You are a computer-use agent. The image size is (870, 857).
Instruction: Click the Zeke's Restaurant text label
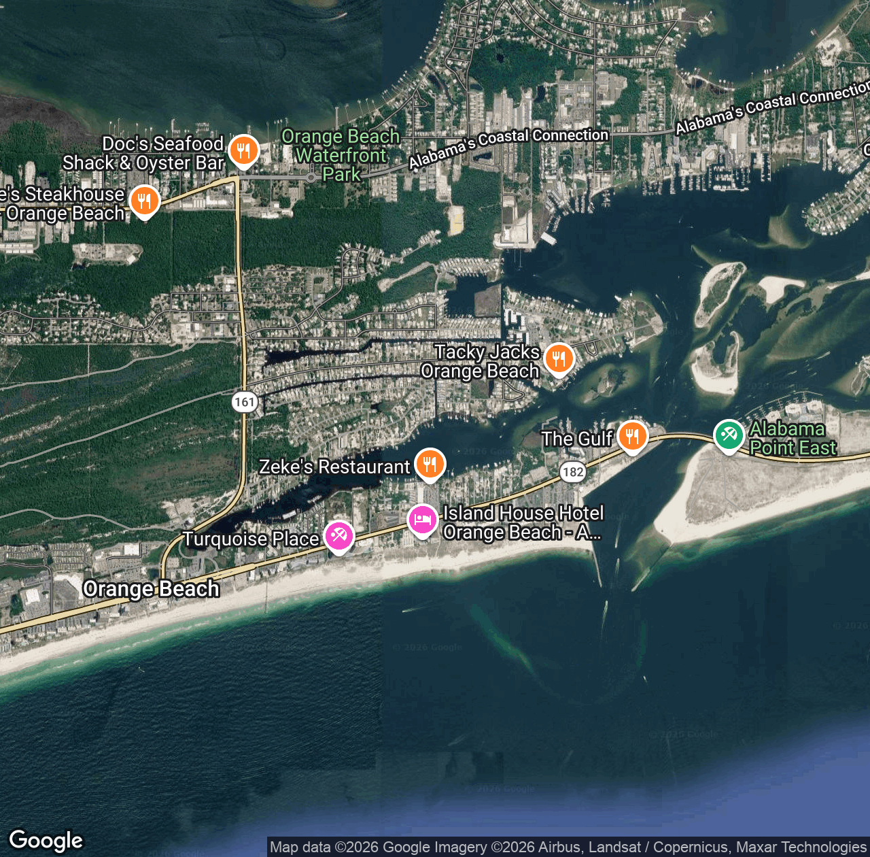point(335,467)
